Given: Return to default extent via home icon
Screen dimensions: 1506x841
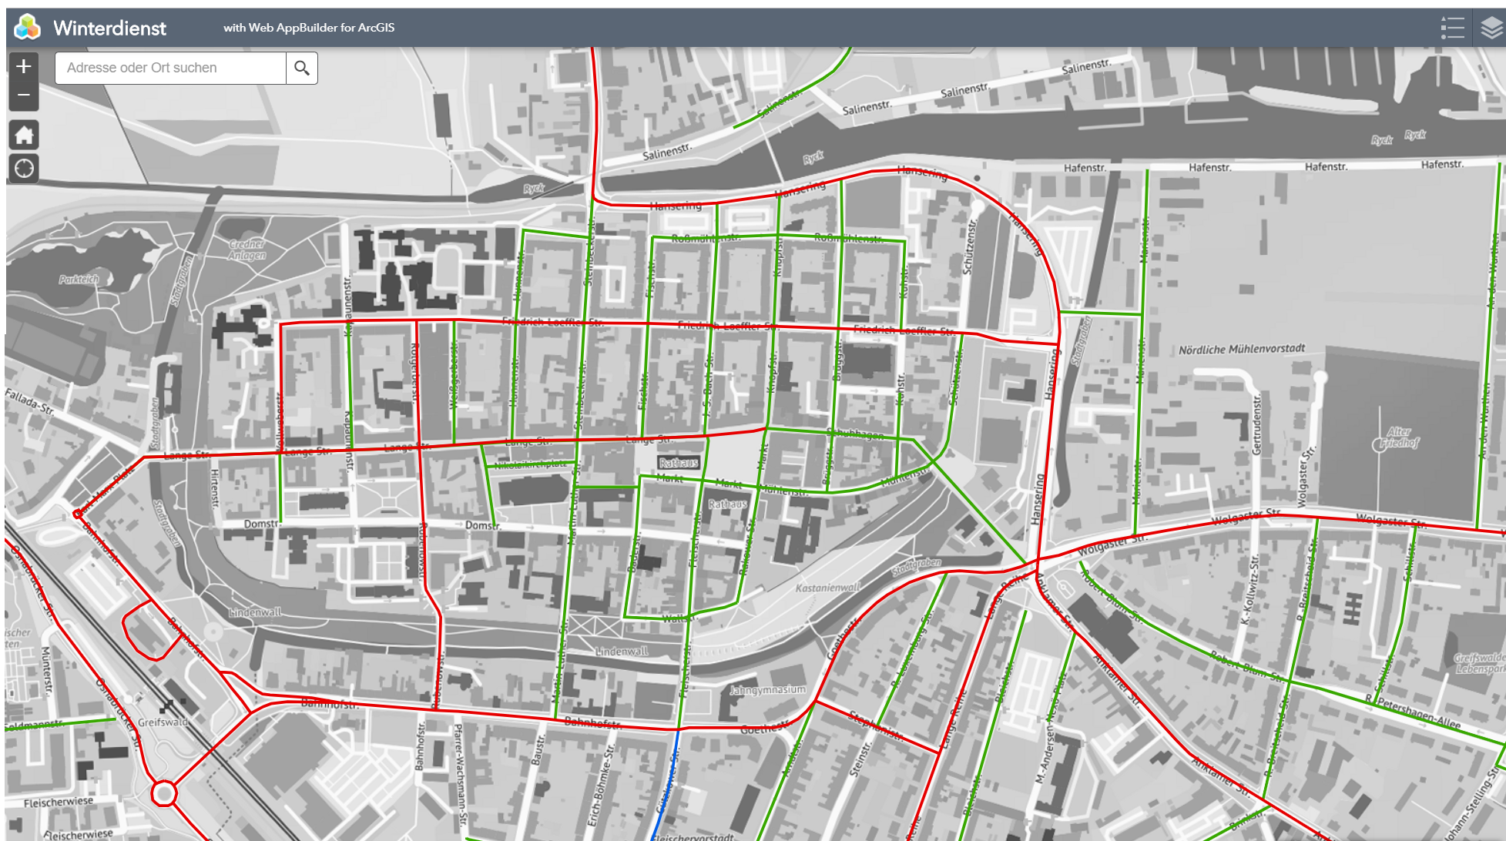Looking at the screenshot, I should tap(24, 136).
